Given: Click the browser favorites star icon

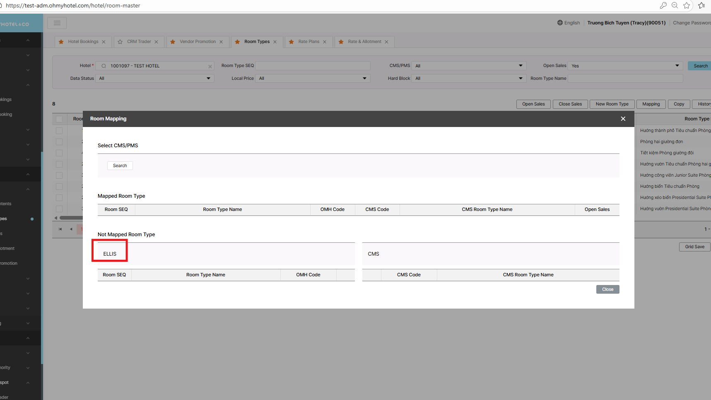Looking at the screenshot, I should (687, 5).
